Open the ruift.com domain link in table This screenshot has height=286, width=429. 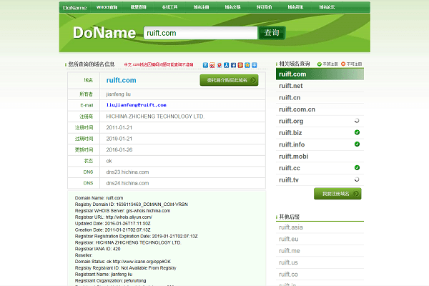point(122,80)
